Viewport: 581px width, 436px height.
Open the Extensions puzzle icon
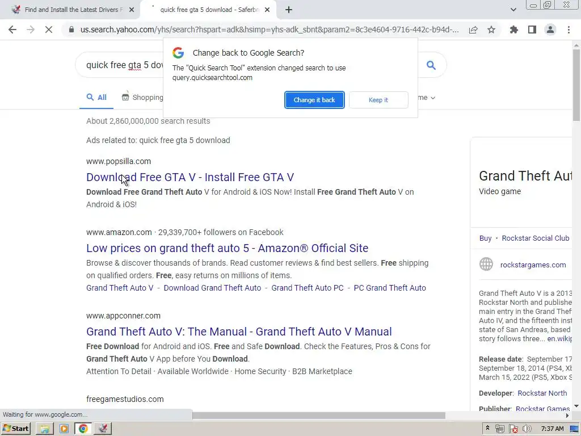point(514,30)
